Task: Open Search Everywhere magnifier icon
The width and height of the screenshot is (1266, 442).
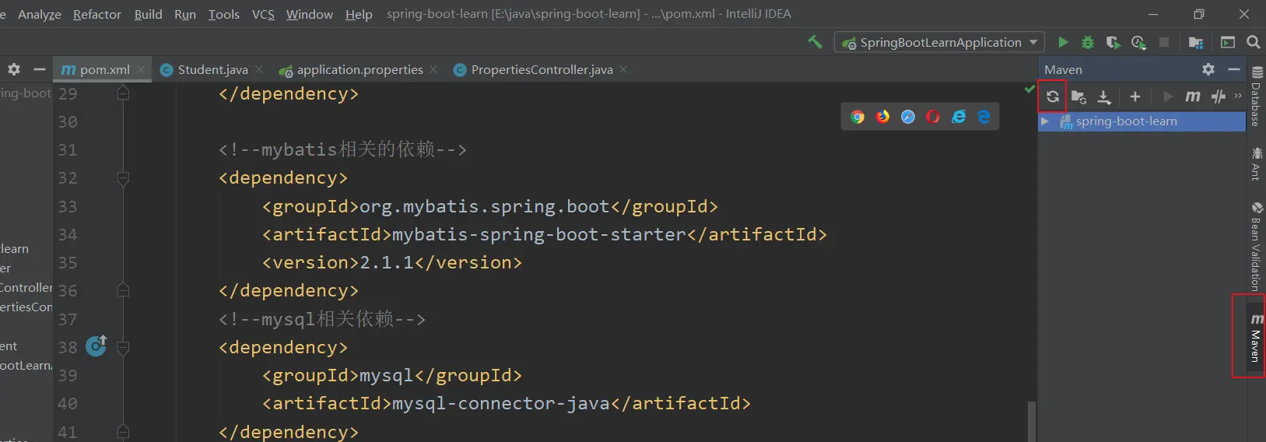Action: [x=1253, y=42]
